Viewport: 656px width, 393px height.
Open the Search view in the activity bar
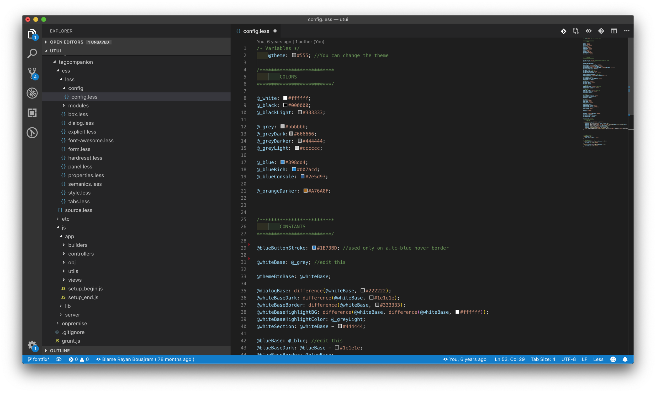click(32, 53)
